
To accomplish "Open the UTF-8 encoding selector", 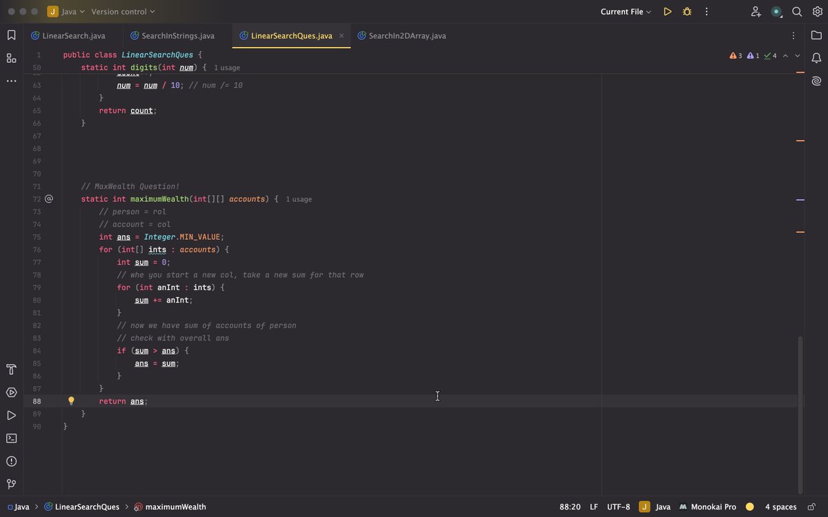I will (618, 507).
